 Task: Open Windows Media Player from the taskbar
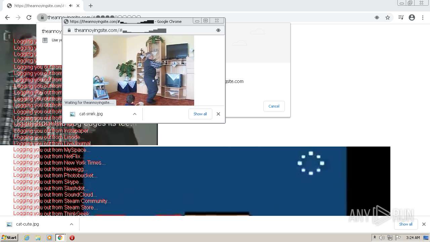coord(49,238)
